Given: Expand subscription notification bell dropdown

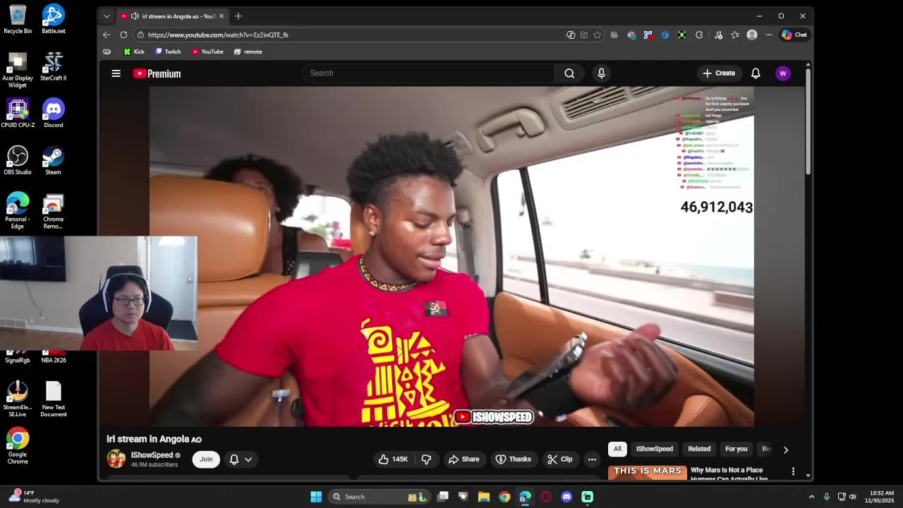Looking at the screenshot, I should [241, 459].
